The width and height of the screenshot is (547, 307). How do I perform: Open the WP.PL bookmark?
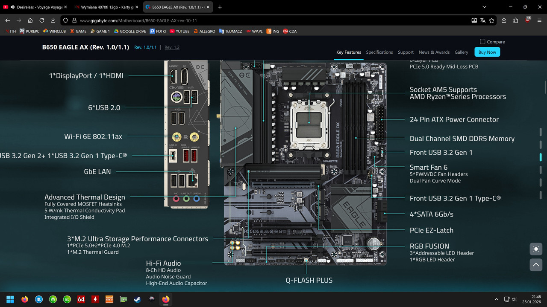(x=254, y=31)
